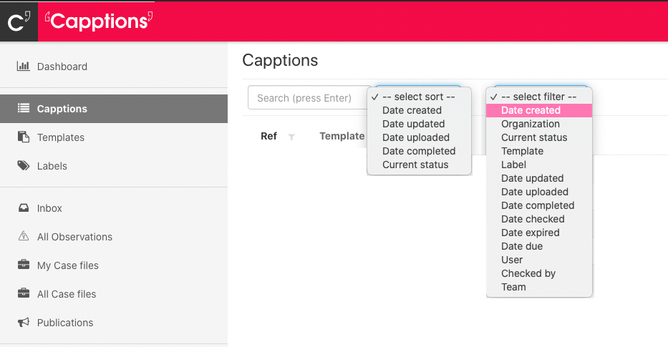Click the Templates document icon
Image resolution: width=668 pixels, height=347 pixels.
coord(24,137)
